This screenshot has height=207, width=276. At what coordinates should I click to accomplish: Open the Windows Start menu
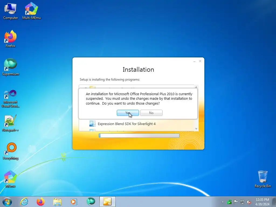coord(7,202)
